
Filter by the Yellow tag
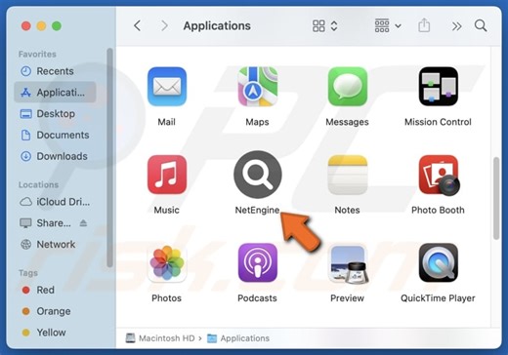[55, 333]
